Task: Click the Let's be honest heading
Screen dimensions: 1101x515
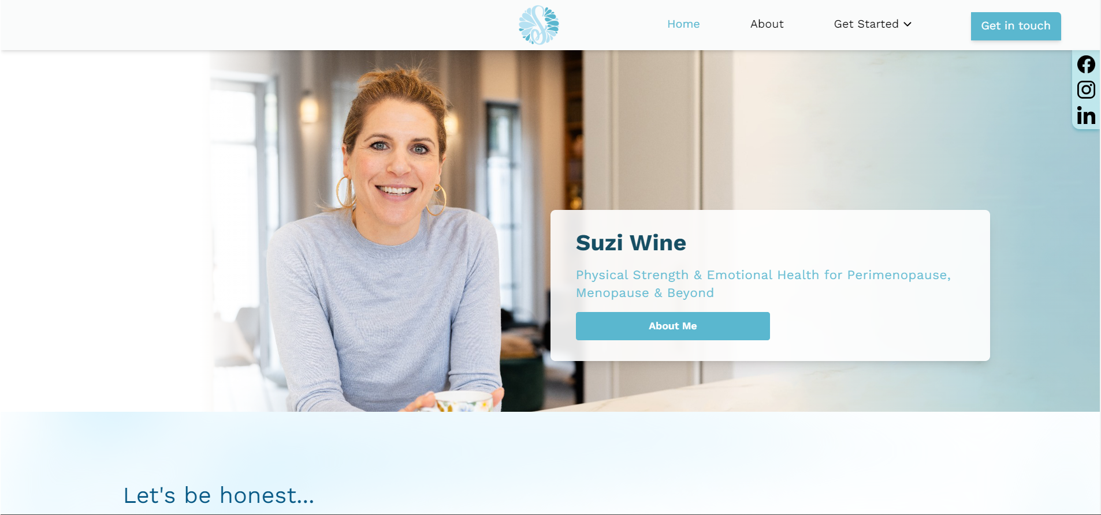Action: pos(219,495)
